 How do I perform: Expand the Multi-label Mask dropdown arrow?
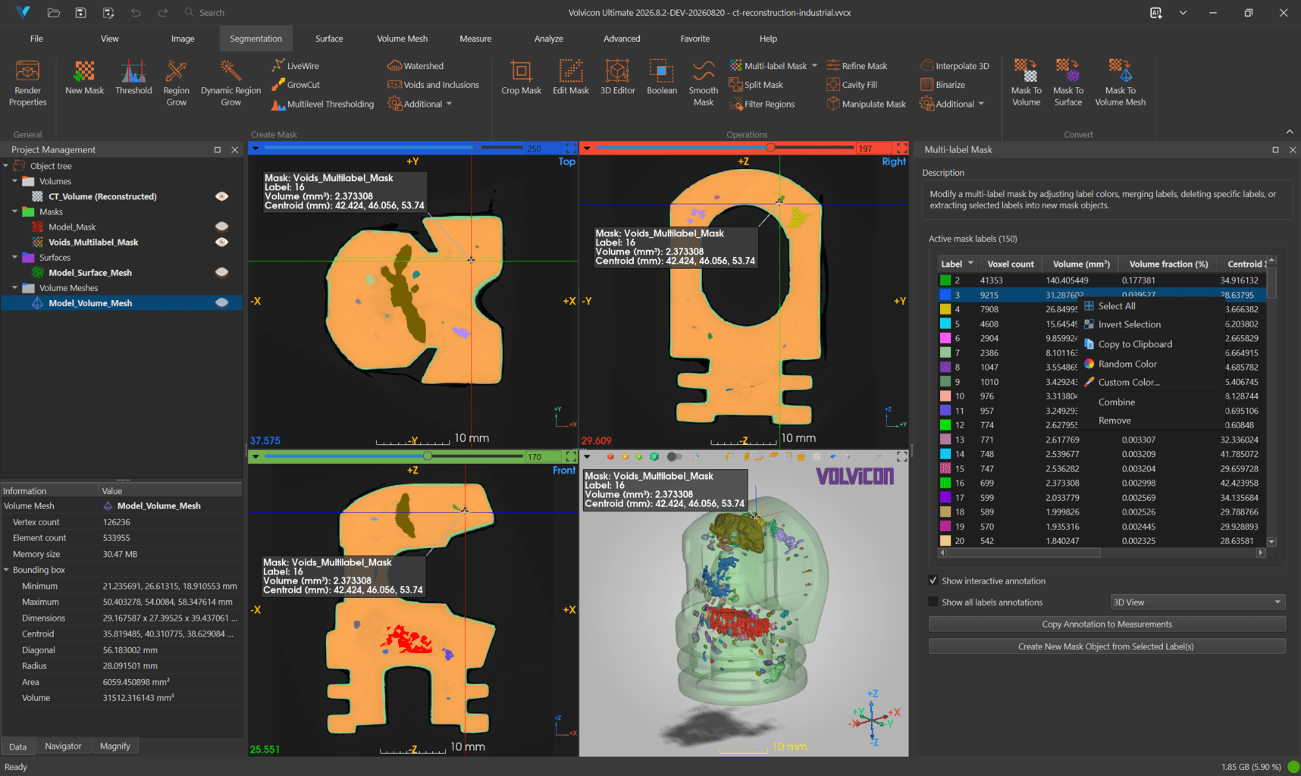pyautogui.click(x=815, y=66)
